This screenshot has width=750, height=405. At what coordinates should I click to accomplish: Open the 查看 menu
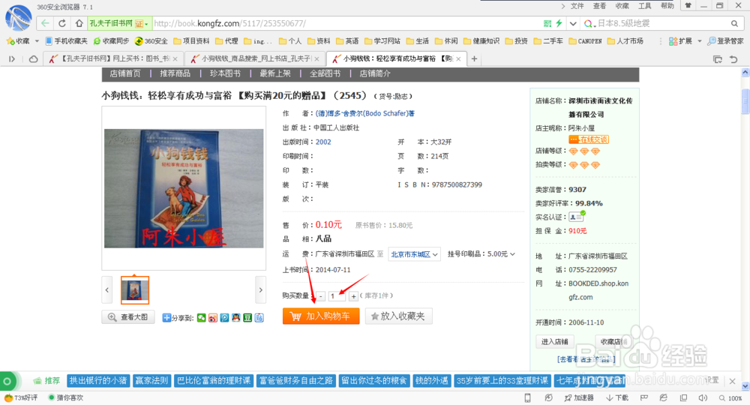point(600,6)
